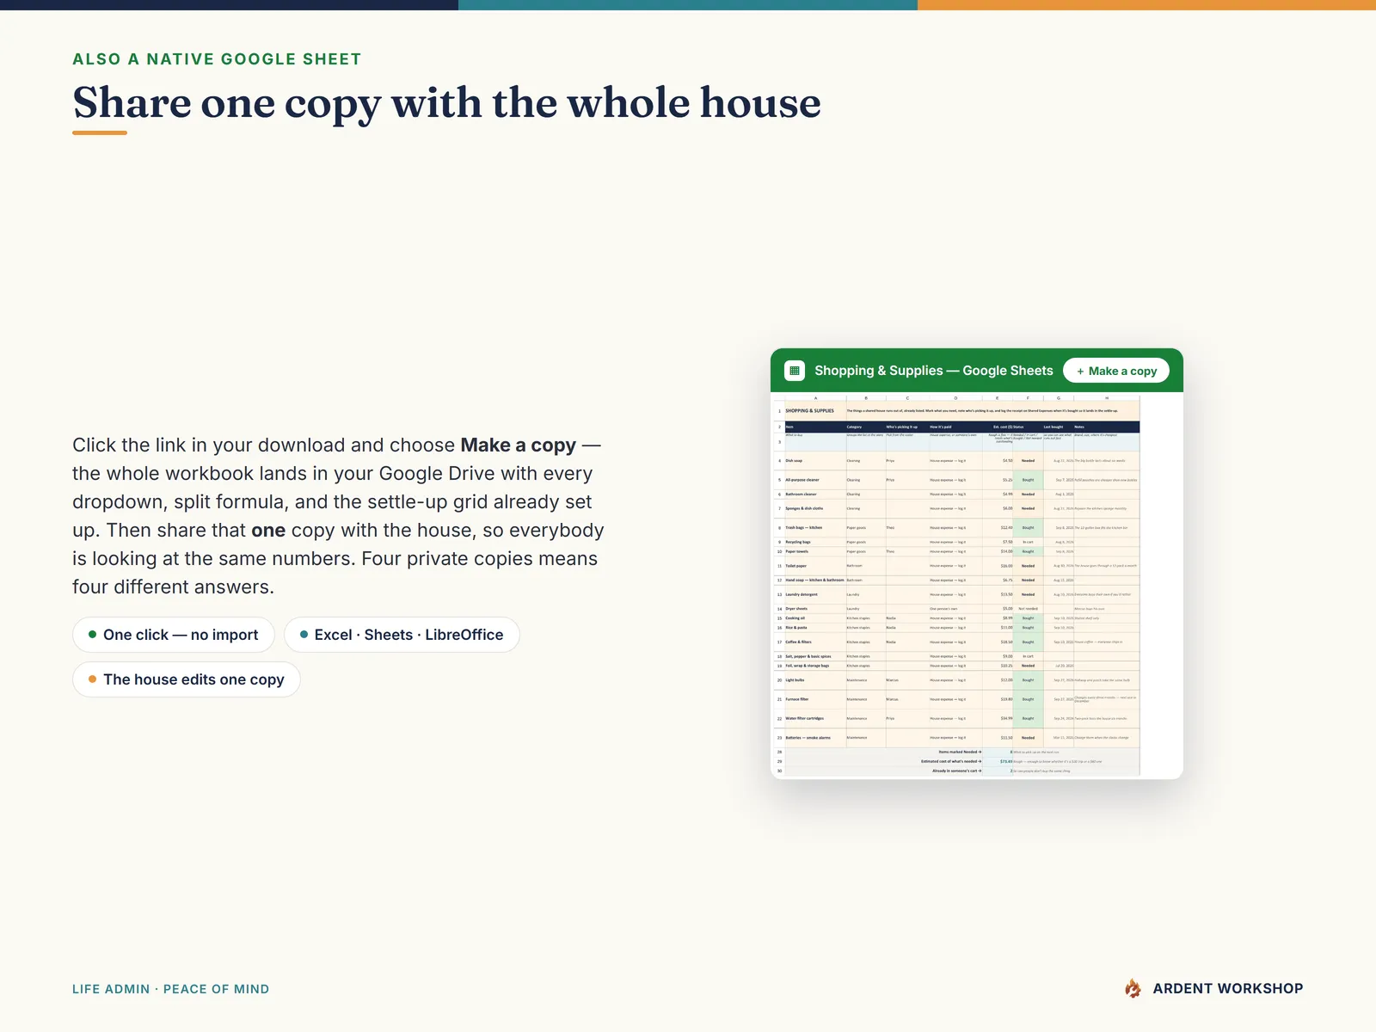The height and width of the screenshot is (1032, 1376).
Task: Click the 'Dish soap' item cell
Action: tap(814, 461)
